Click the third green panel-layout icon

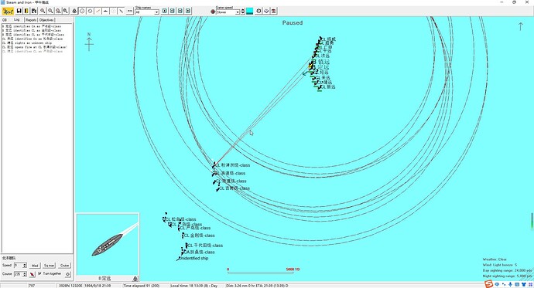point(180,12)
